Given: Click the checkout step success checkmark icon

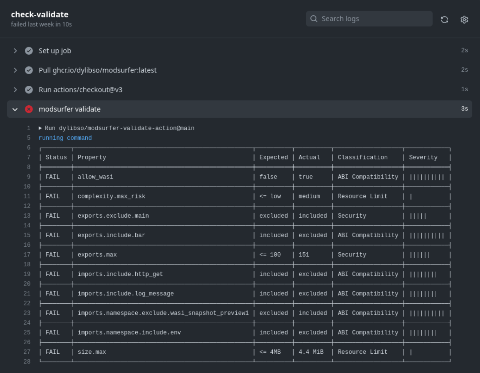Looking at the screenshot, I should coord(29,90).
